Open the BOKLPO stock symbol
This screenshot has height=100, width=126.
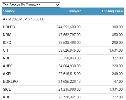(x=10, y=81)
